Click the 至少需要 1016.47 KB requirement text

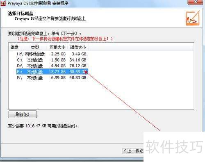click(43, 126)
